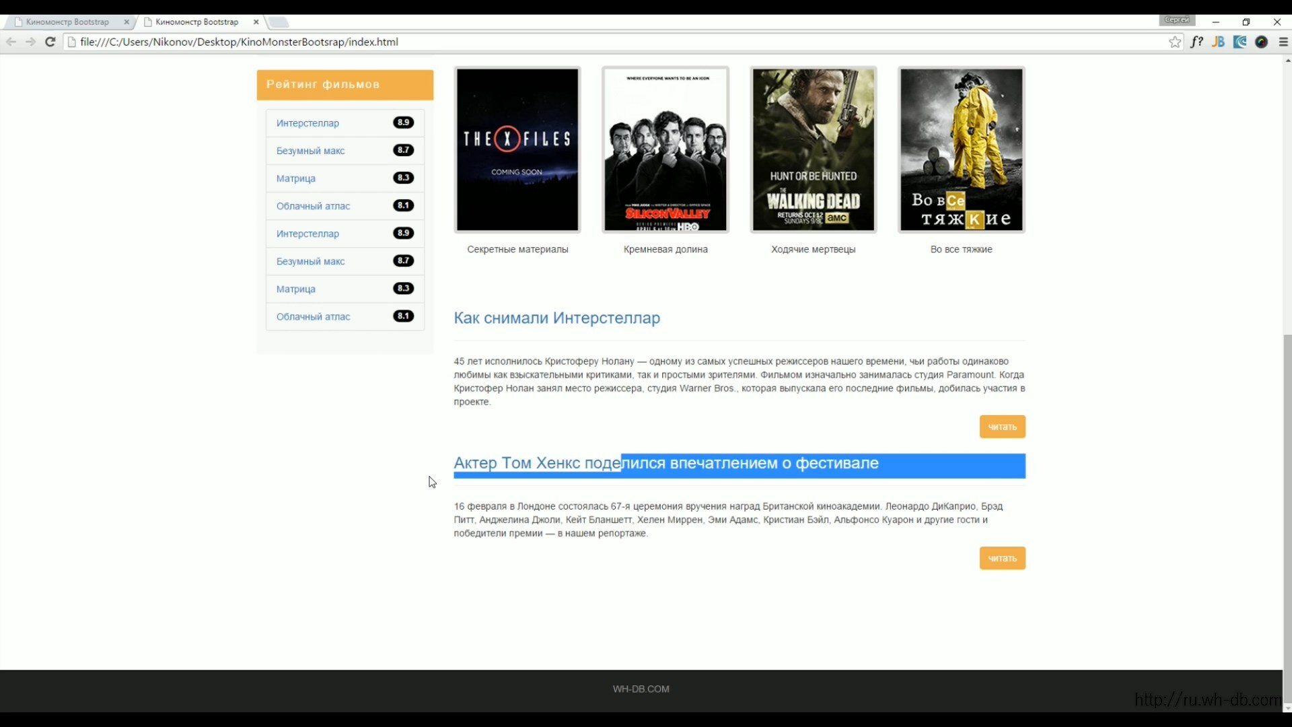Click the round dark extension icon
1292x727 pixels.
tap(1262, 42)
